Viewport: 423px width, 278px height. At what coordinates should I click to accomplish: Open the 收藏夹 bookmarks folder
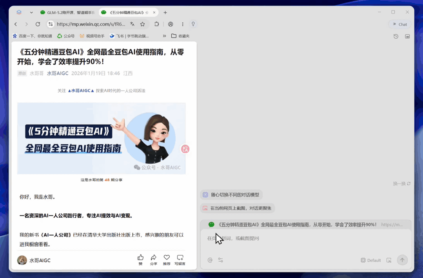180,36
